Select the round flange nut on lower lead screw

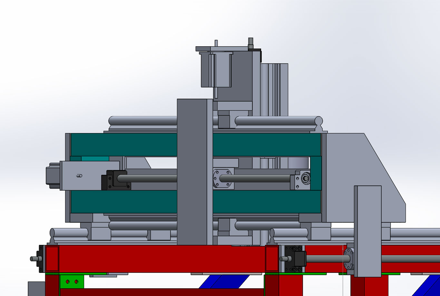pos(348,259)
